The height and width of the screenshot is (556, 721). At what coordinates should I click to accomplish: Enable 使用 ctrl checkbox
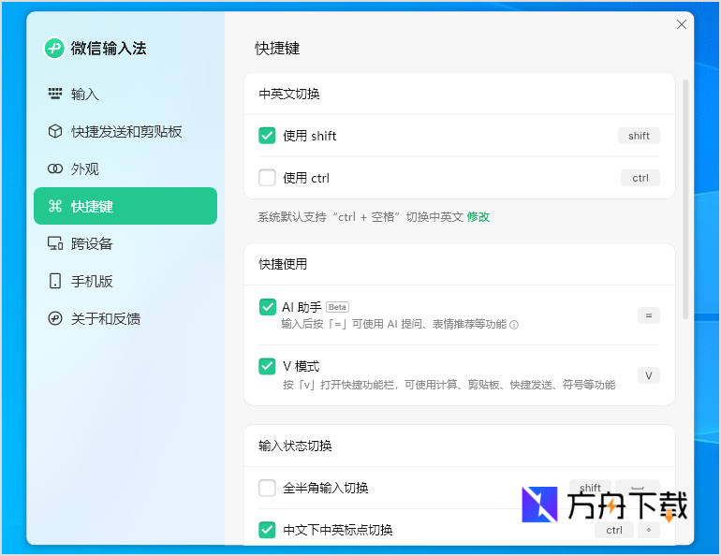(x=267, y=177)
